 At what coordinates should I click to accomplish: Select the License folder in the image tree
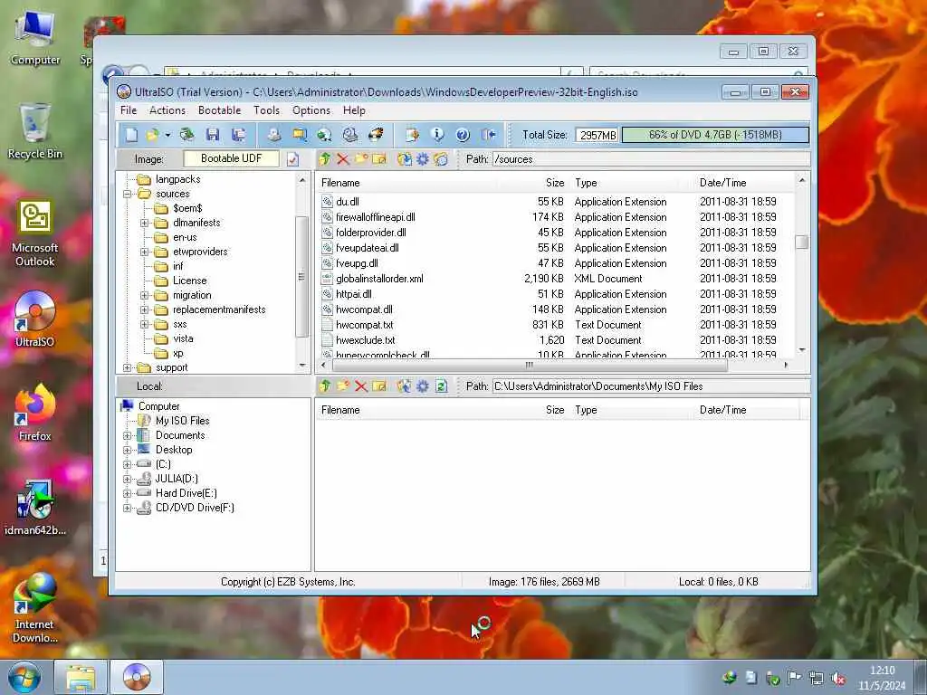pyautogui.click(x=189, y=281)
